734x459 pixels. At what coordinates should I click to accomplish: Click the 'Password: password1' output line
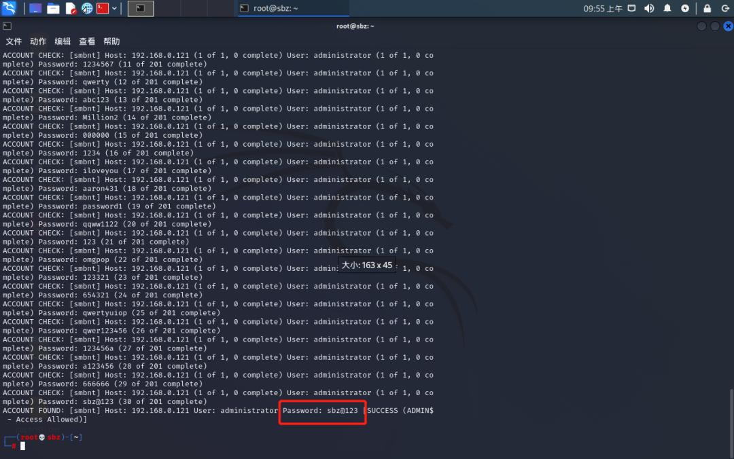109,206
